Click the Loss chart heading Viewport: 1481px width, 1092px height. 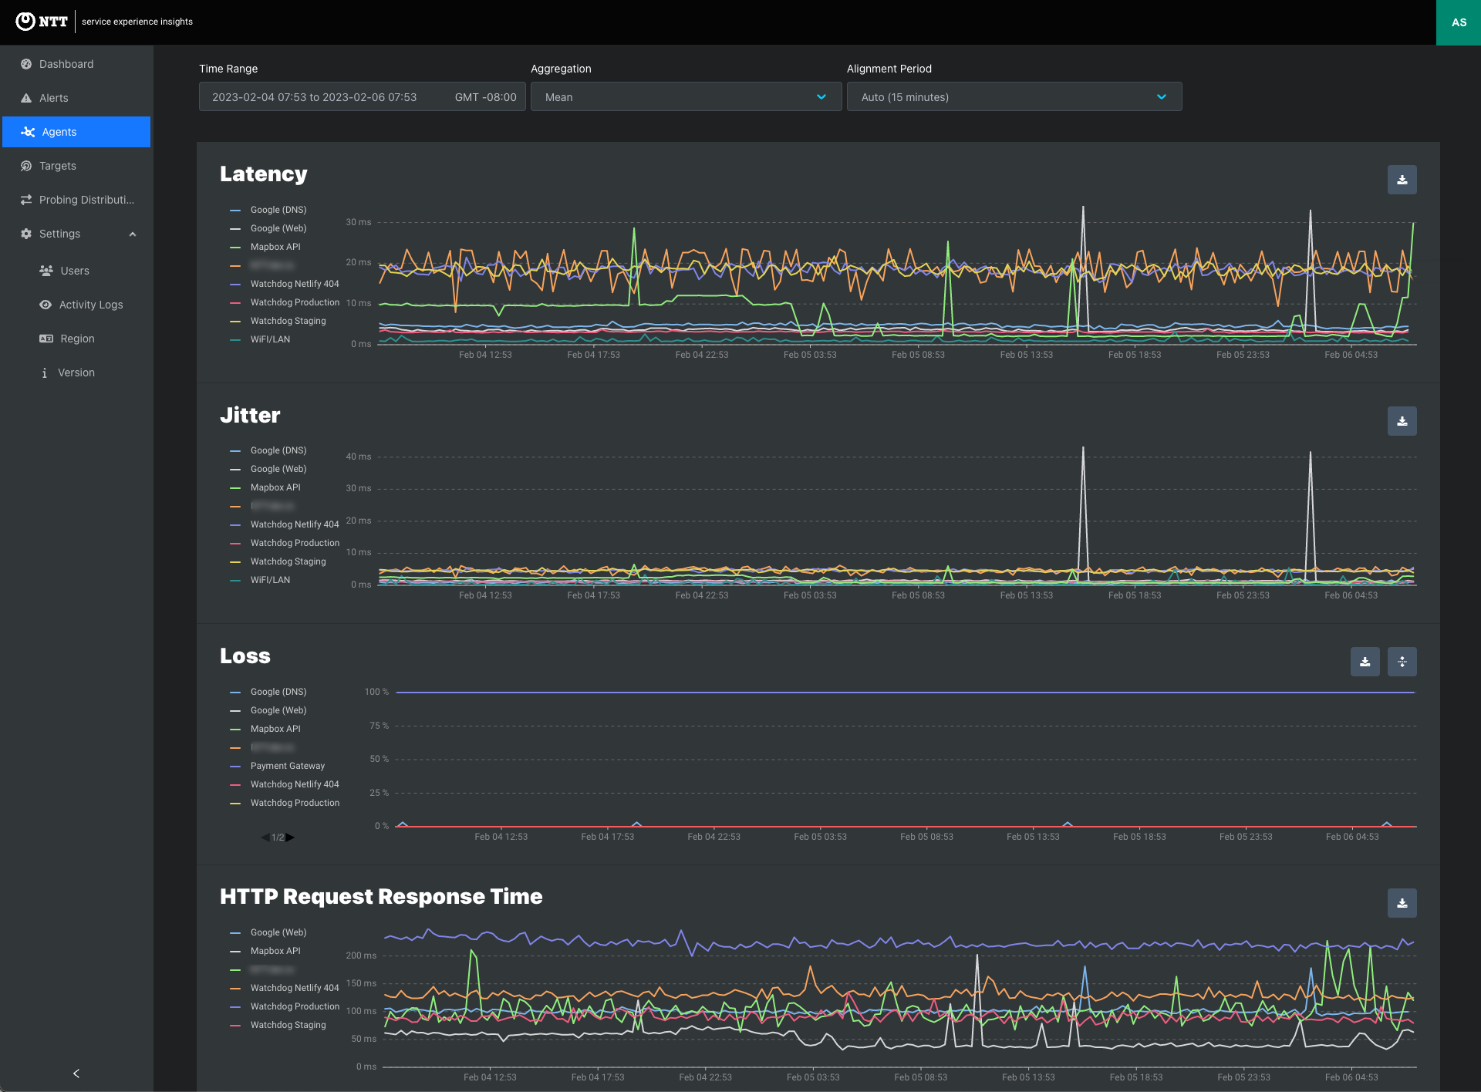click(245, 656)
